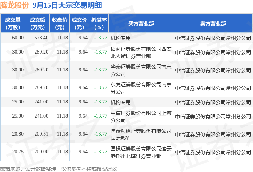Click 9.64 in the 200.51 row
This screenshot has width=253, height=172.
pyautogui.click(x=83, y=134)
